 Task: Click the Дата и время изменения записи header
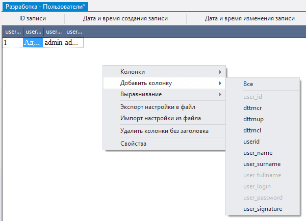[x=249, y=18]
